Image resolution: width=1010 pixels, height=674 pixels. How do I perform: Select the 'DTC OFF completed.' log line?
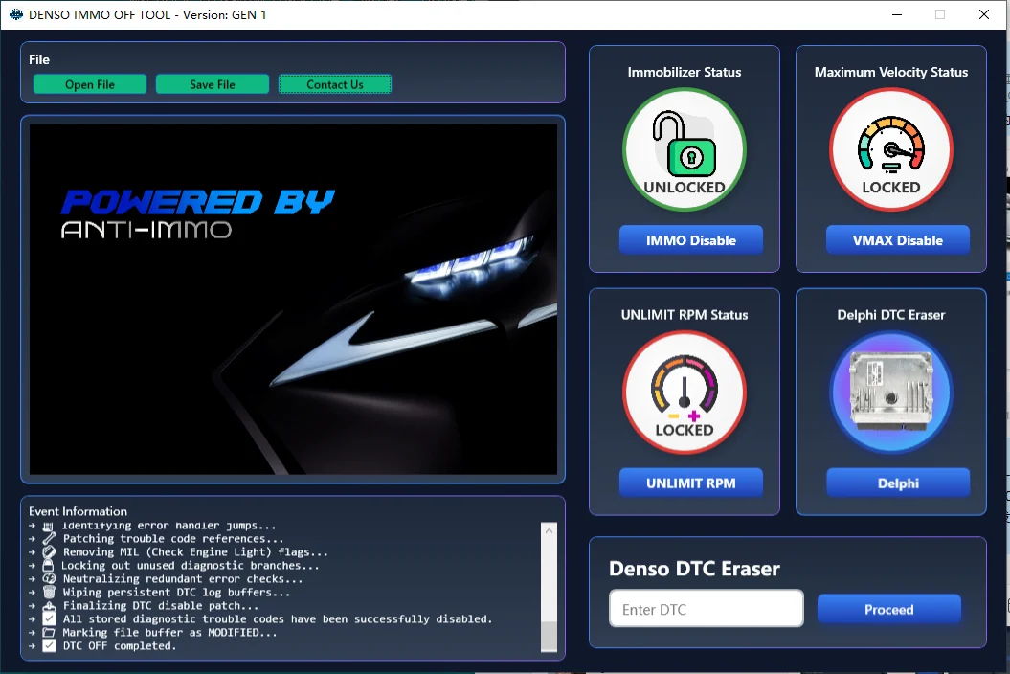coord(119,645)
